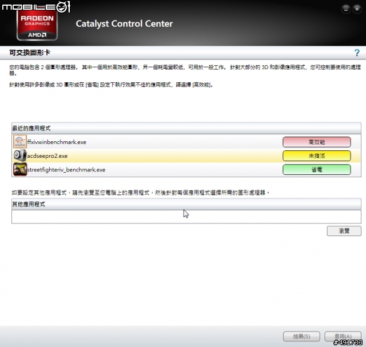Click the 最近的應用程式 list header
This screenshot has height=347, width=366.
pyautogui.click(x=186, y=128)
